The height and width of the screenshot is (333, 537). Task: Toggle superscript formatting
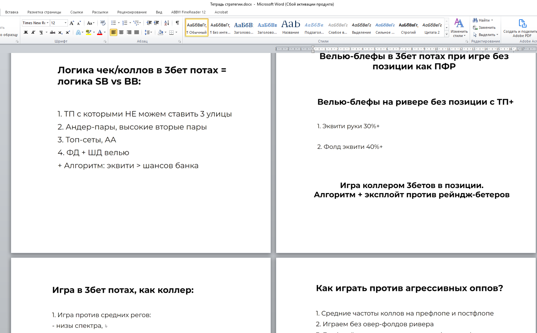tap(68, 32)
